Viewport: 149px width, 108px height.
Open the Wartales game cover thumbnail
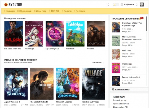point(96,34)
